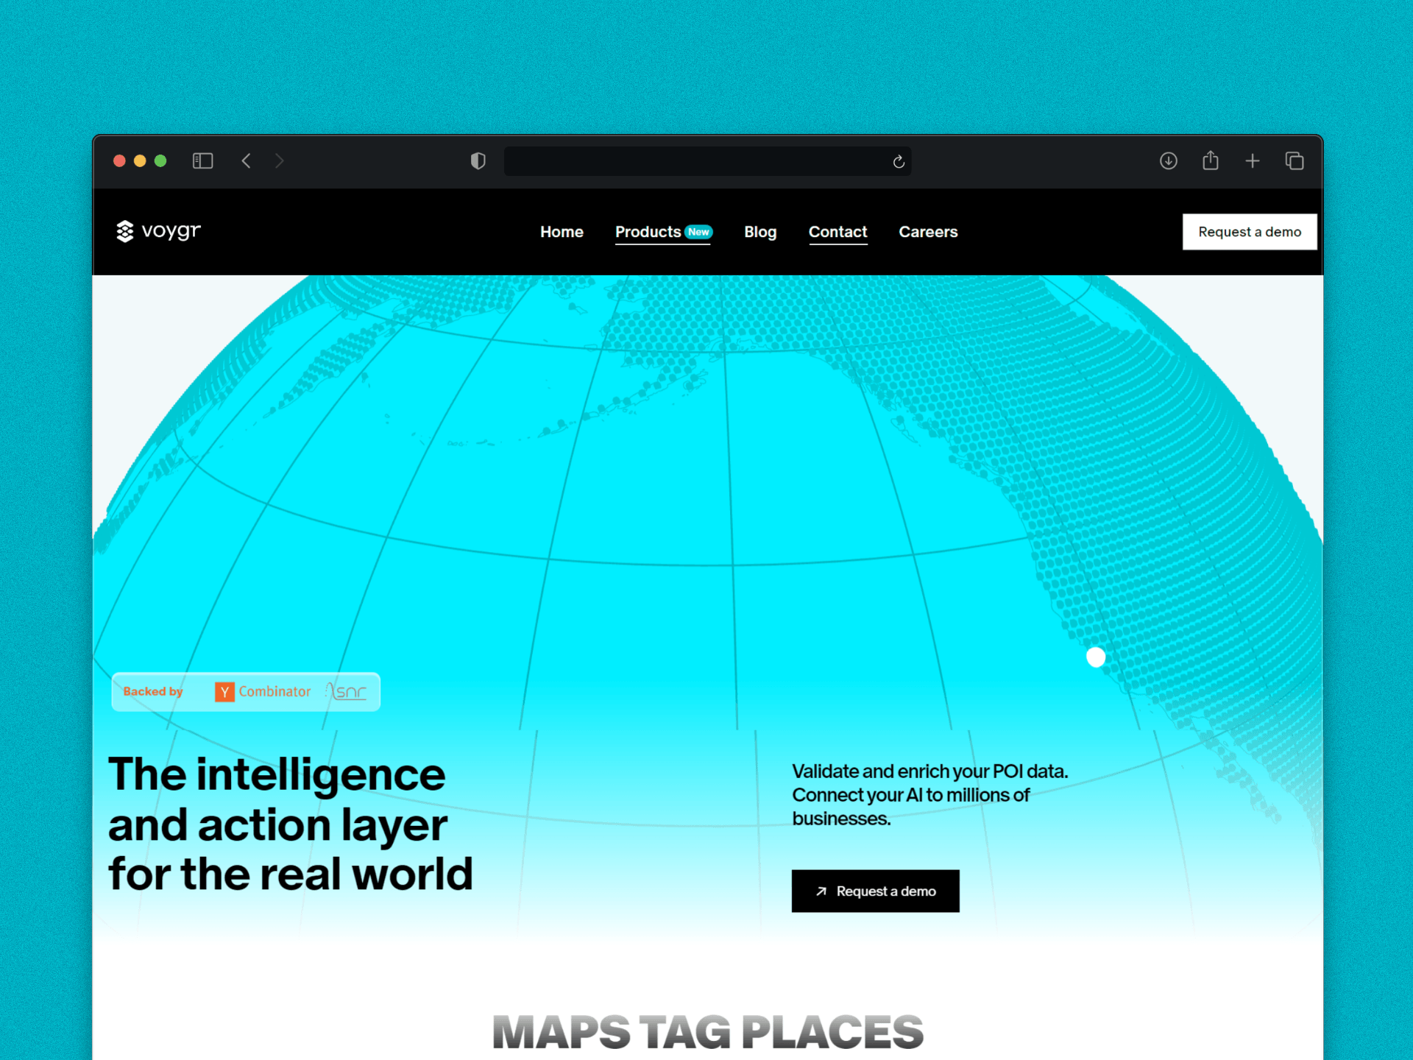Maximize the window with the green button
Image resolution: width=1413 pixels, height=1060 pixels.
pos(160,160)
